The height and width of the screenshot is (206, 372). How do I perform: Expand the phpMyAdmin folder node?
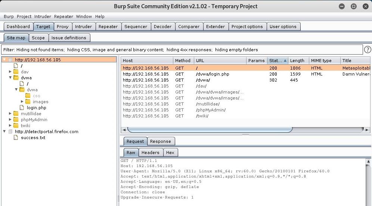pos(10,120)
